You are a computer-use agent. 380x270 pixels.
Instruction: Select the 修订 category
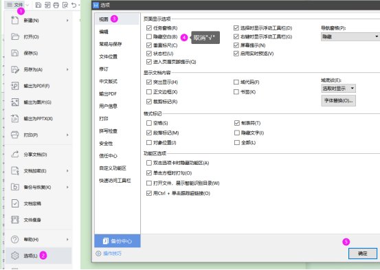104,69
